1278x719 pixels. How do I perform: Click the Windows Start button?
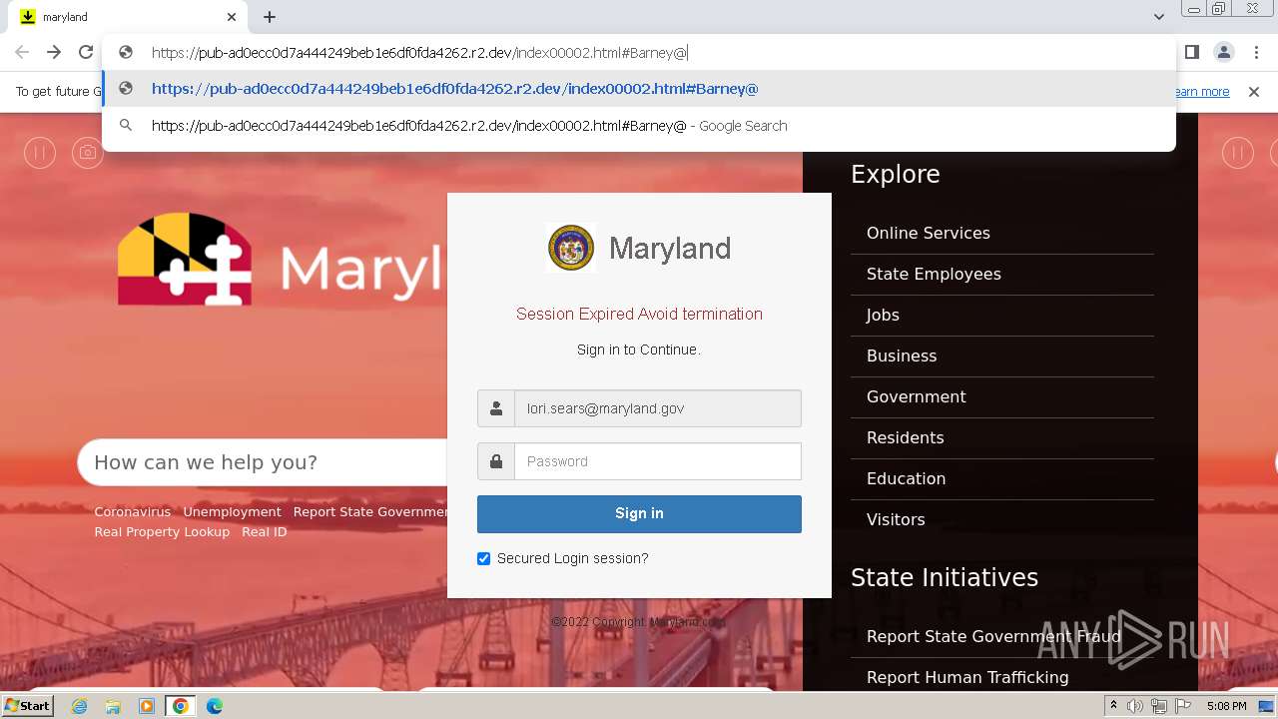pos(27,706)
